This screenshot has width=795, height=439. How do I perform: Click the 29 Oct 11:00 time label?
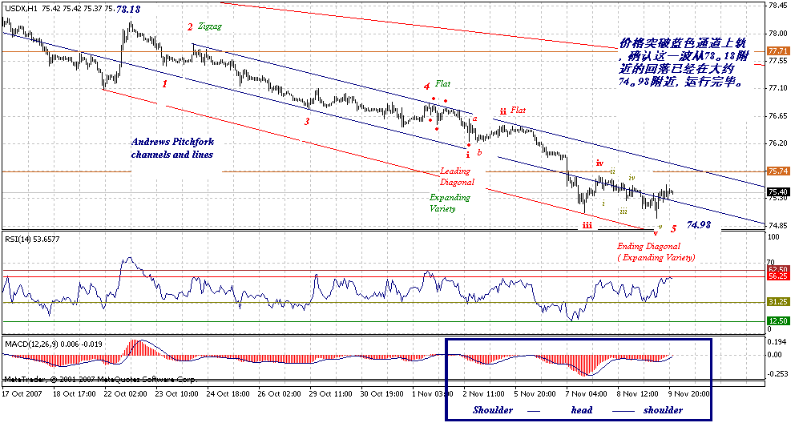coord(330,394)
